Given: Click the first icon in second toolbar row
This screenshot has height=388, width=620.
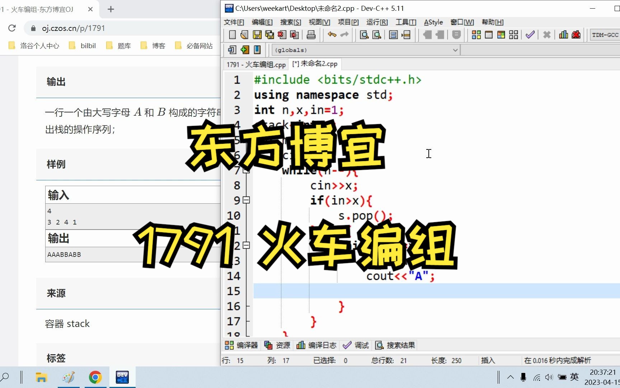Looking at the screenshot, I should (x=232, y=50).
